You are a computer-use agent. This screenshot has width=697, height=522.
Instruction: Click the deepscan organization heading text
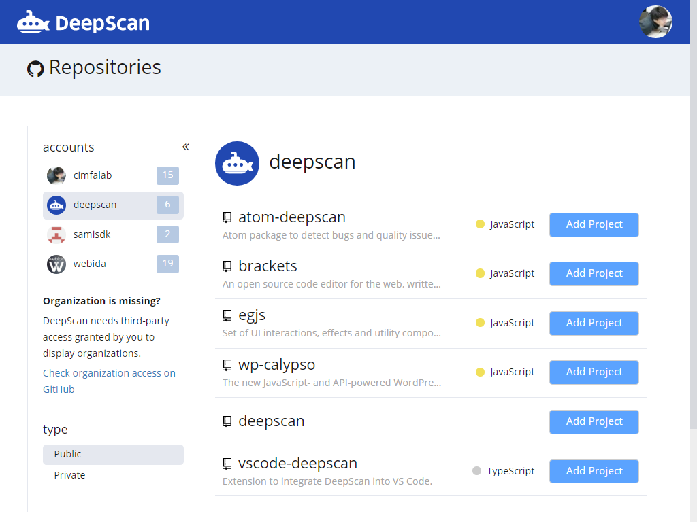312,162
